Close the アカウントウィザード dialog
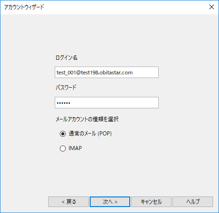 point(212,7)
